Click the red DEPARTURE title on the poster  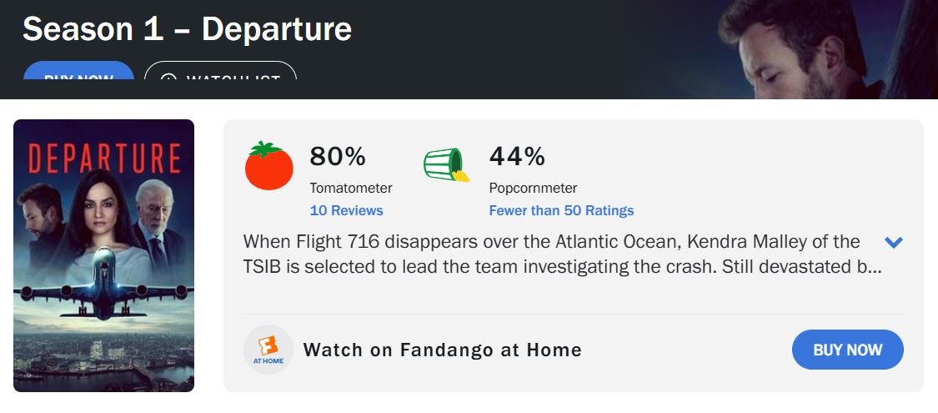coord(104,159)
